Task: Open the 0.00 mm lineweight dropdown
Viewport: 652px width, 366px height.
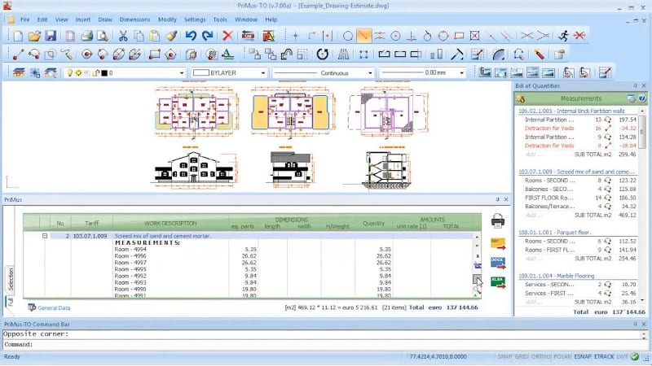Action: pos(461,73)
